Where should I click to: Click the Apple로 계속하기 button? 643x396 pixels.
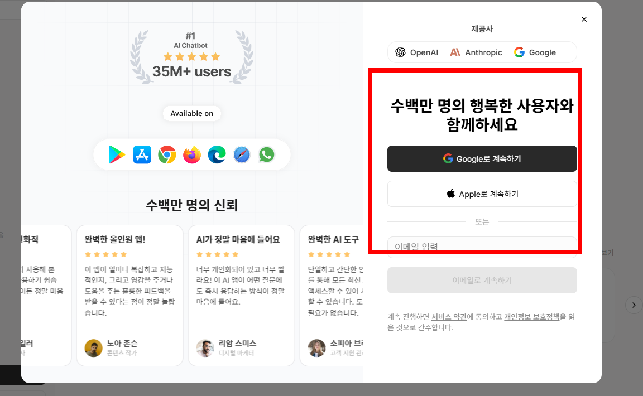(482, 194)
